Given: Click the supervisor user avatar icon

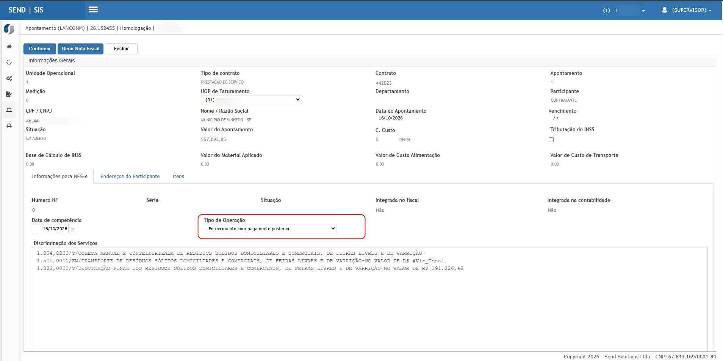Looking at the screenshot, I should (664, 10).
